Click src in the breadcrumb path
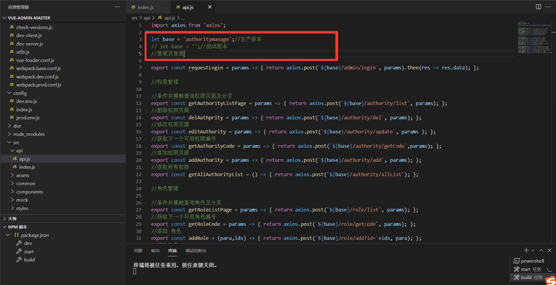The width and height of the screenshot is (556, 285). coord(135,18)
